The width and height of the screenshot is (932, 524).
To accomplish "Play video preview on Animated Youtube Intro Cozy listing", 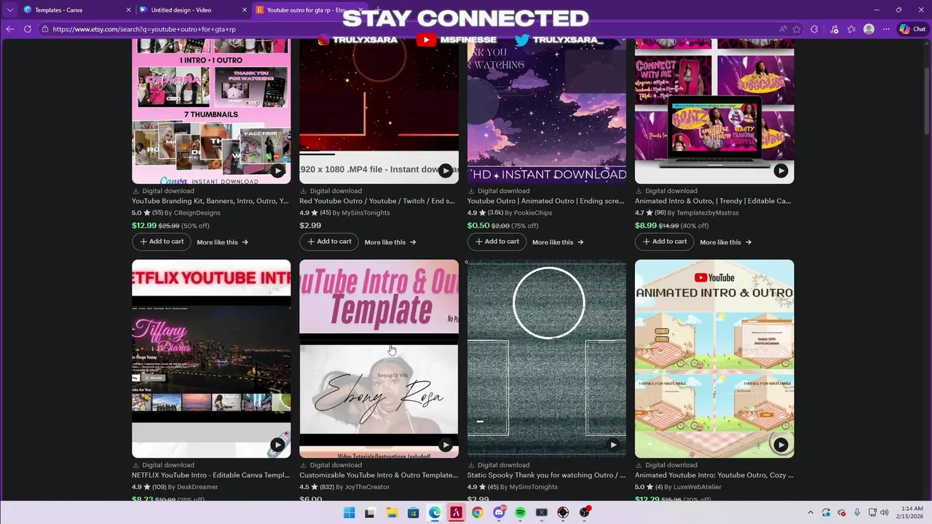I will [x=781, y=445].
